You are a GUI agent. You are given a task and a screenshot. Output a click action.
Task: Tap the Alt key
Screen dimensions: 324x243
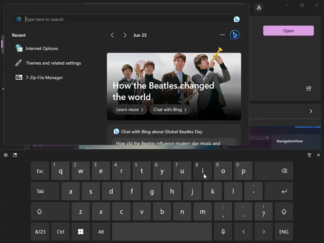tap(101, 232)
